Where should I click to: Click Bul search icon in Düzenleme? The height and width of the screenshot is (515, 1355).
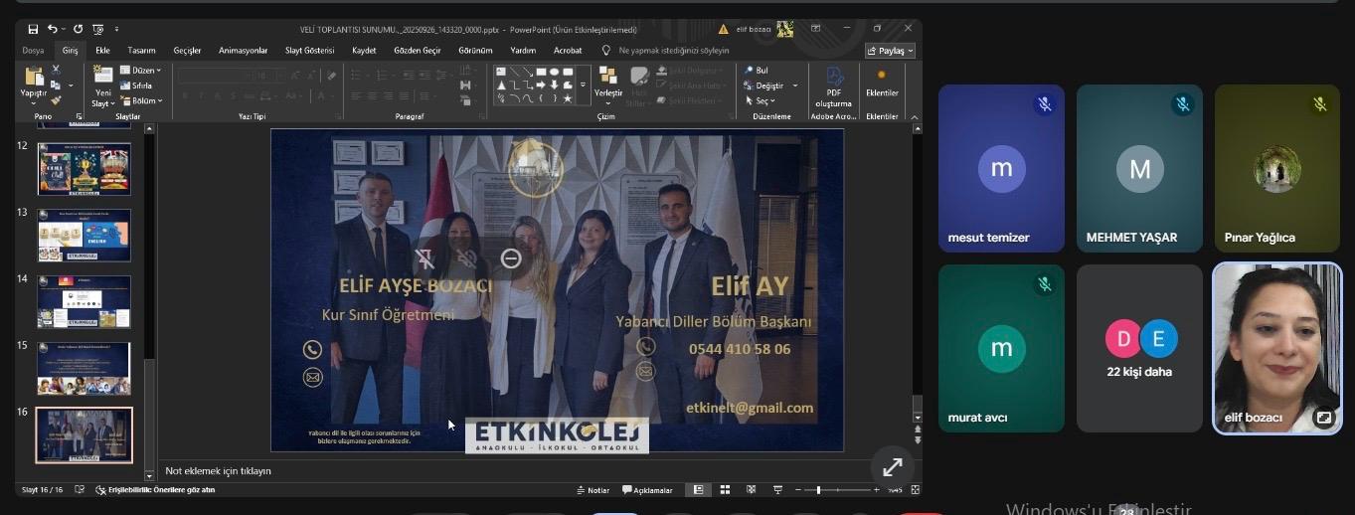[x=756, y=71]
